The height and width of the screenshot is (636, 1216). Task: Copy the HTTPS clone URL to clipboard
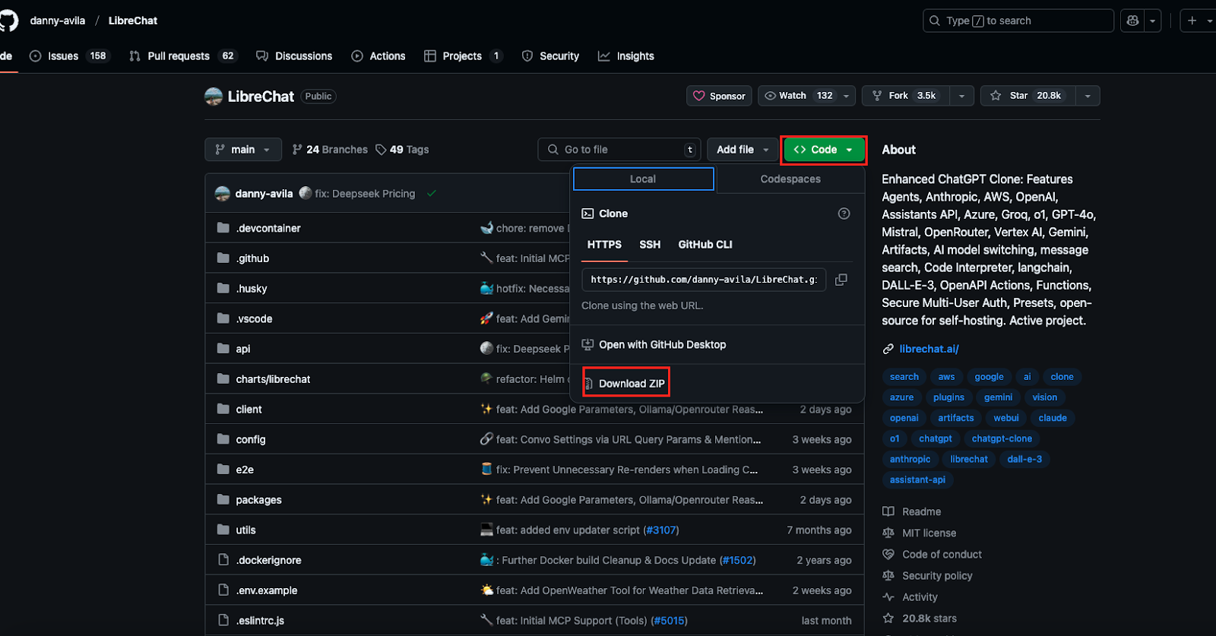(841, 280)
